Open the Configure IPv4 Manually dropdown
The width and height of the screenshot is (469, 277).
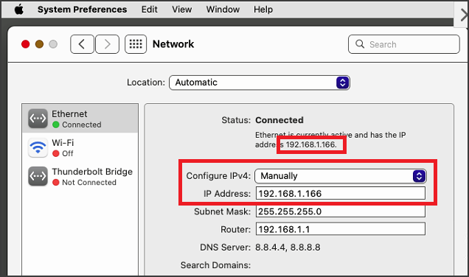click(x=341, y=176)
